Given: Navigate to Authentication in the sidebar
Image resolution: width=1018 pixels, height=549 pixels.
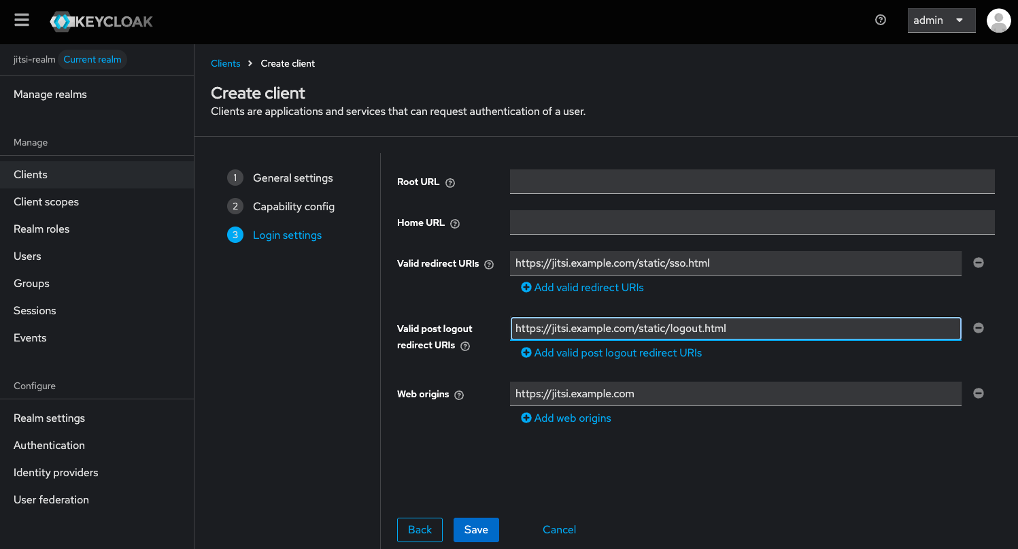Looking at the screenshot, I should [49, 445].
